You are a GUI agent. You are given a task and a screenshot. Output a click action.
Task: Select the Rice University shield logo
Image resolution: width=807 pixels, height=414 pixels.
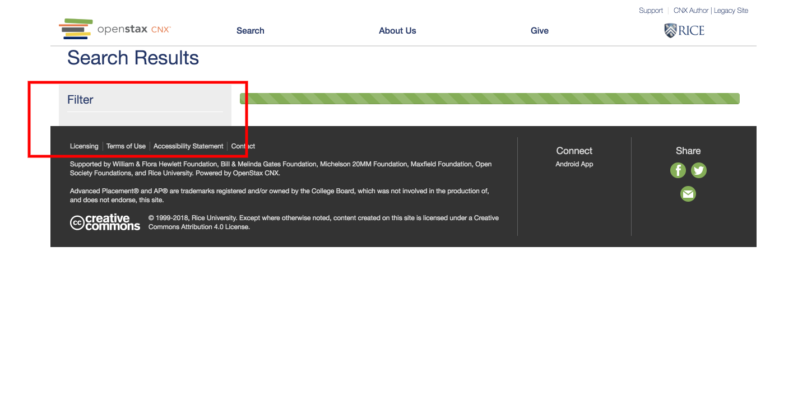684,30
